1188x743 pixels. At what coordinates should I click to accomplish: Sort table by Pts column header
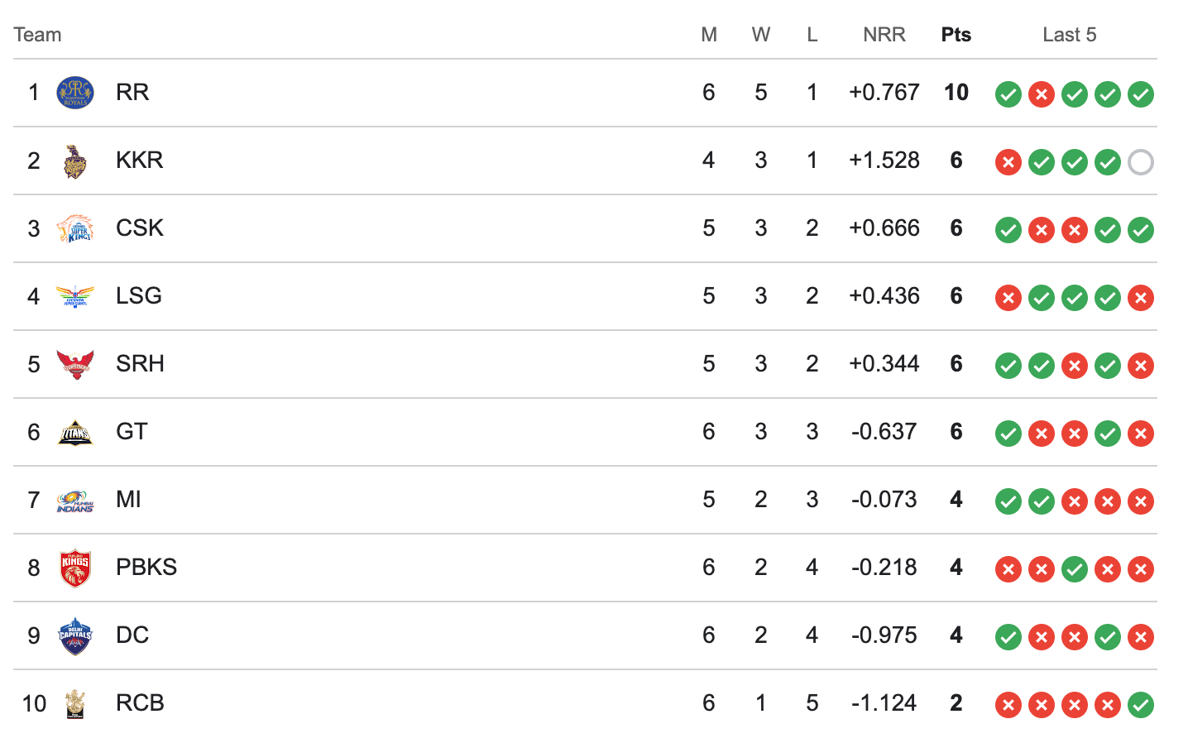956,35
